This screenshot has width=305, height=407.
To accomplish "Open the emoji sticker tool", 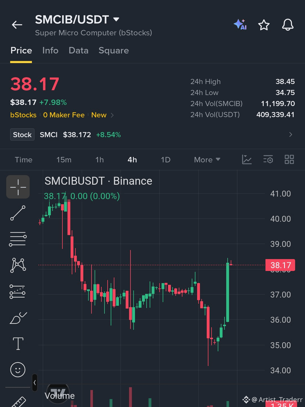I will (18, 370).
